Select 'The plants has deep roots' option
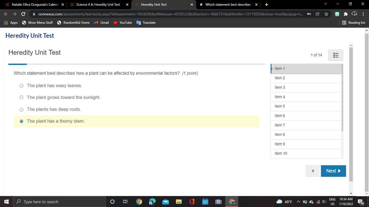This screenshot has height=207, width=369. coord(21,109)
